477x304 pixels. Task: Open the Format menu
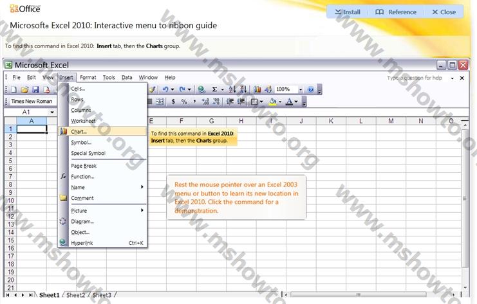click(88, 78)
